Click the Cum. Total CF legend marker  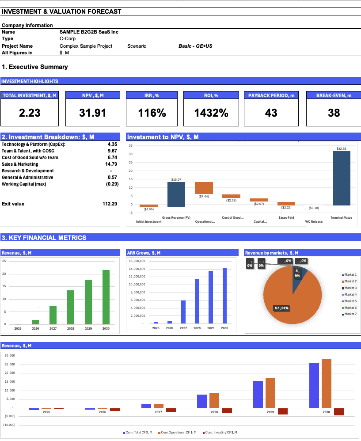[124, 432]
